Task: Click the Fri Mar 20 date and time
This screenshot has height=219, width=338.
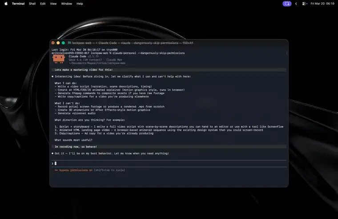Action: point(322,4)
